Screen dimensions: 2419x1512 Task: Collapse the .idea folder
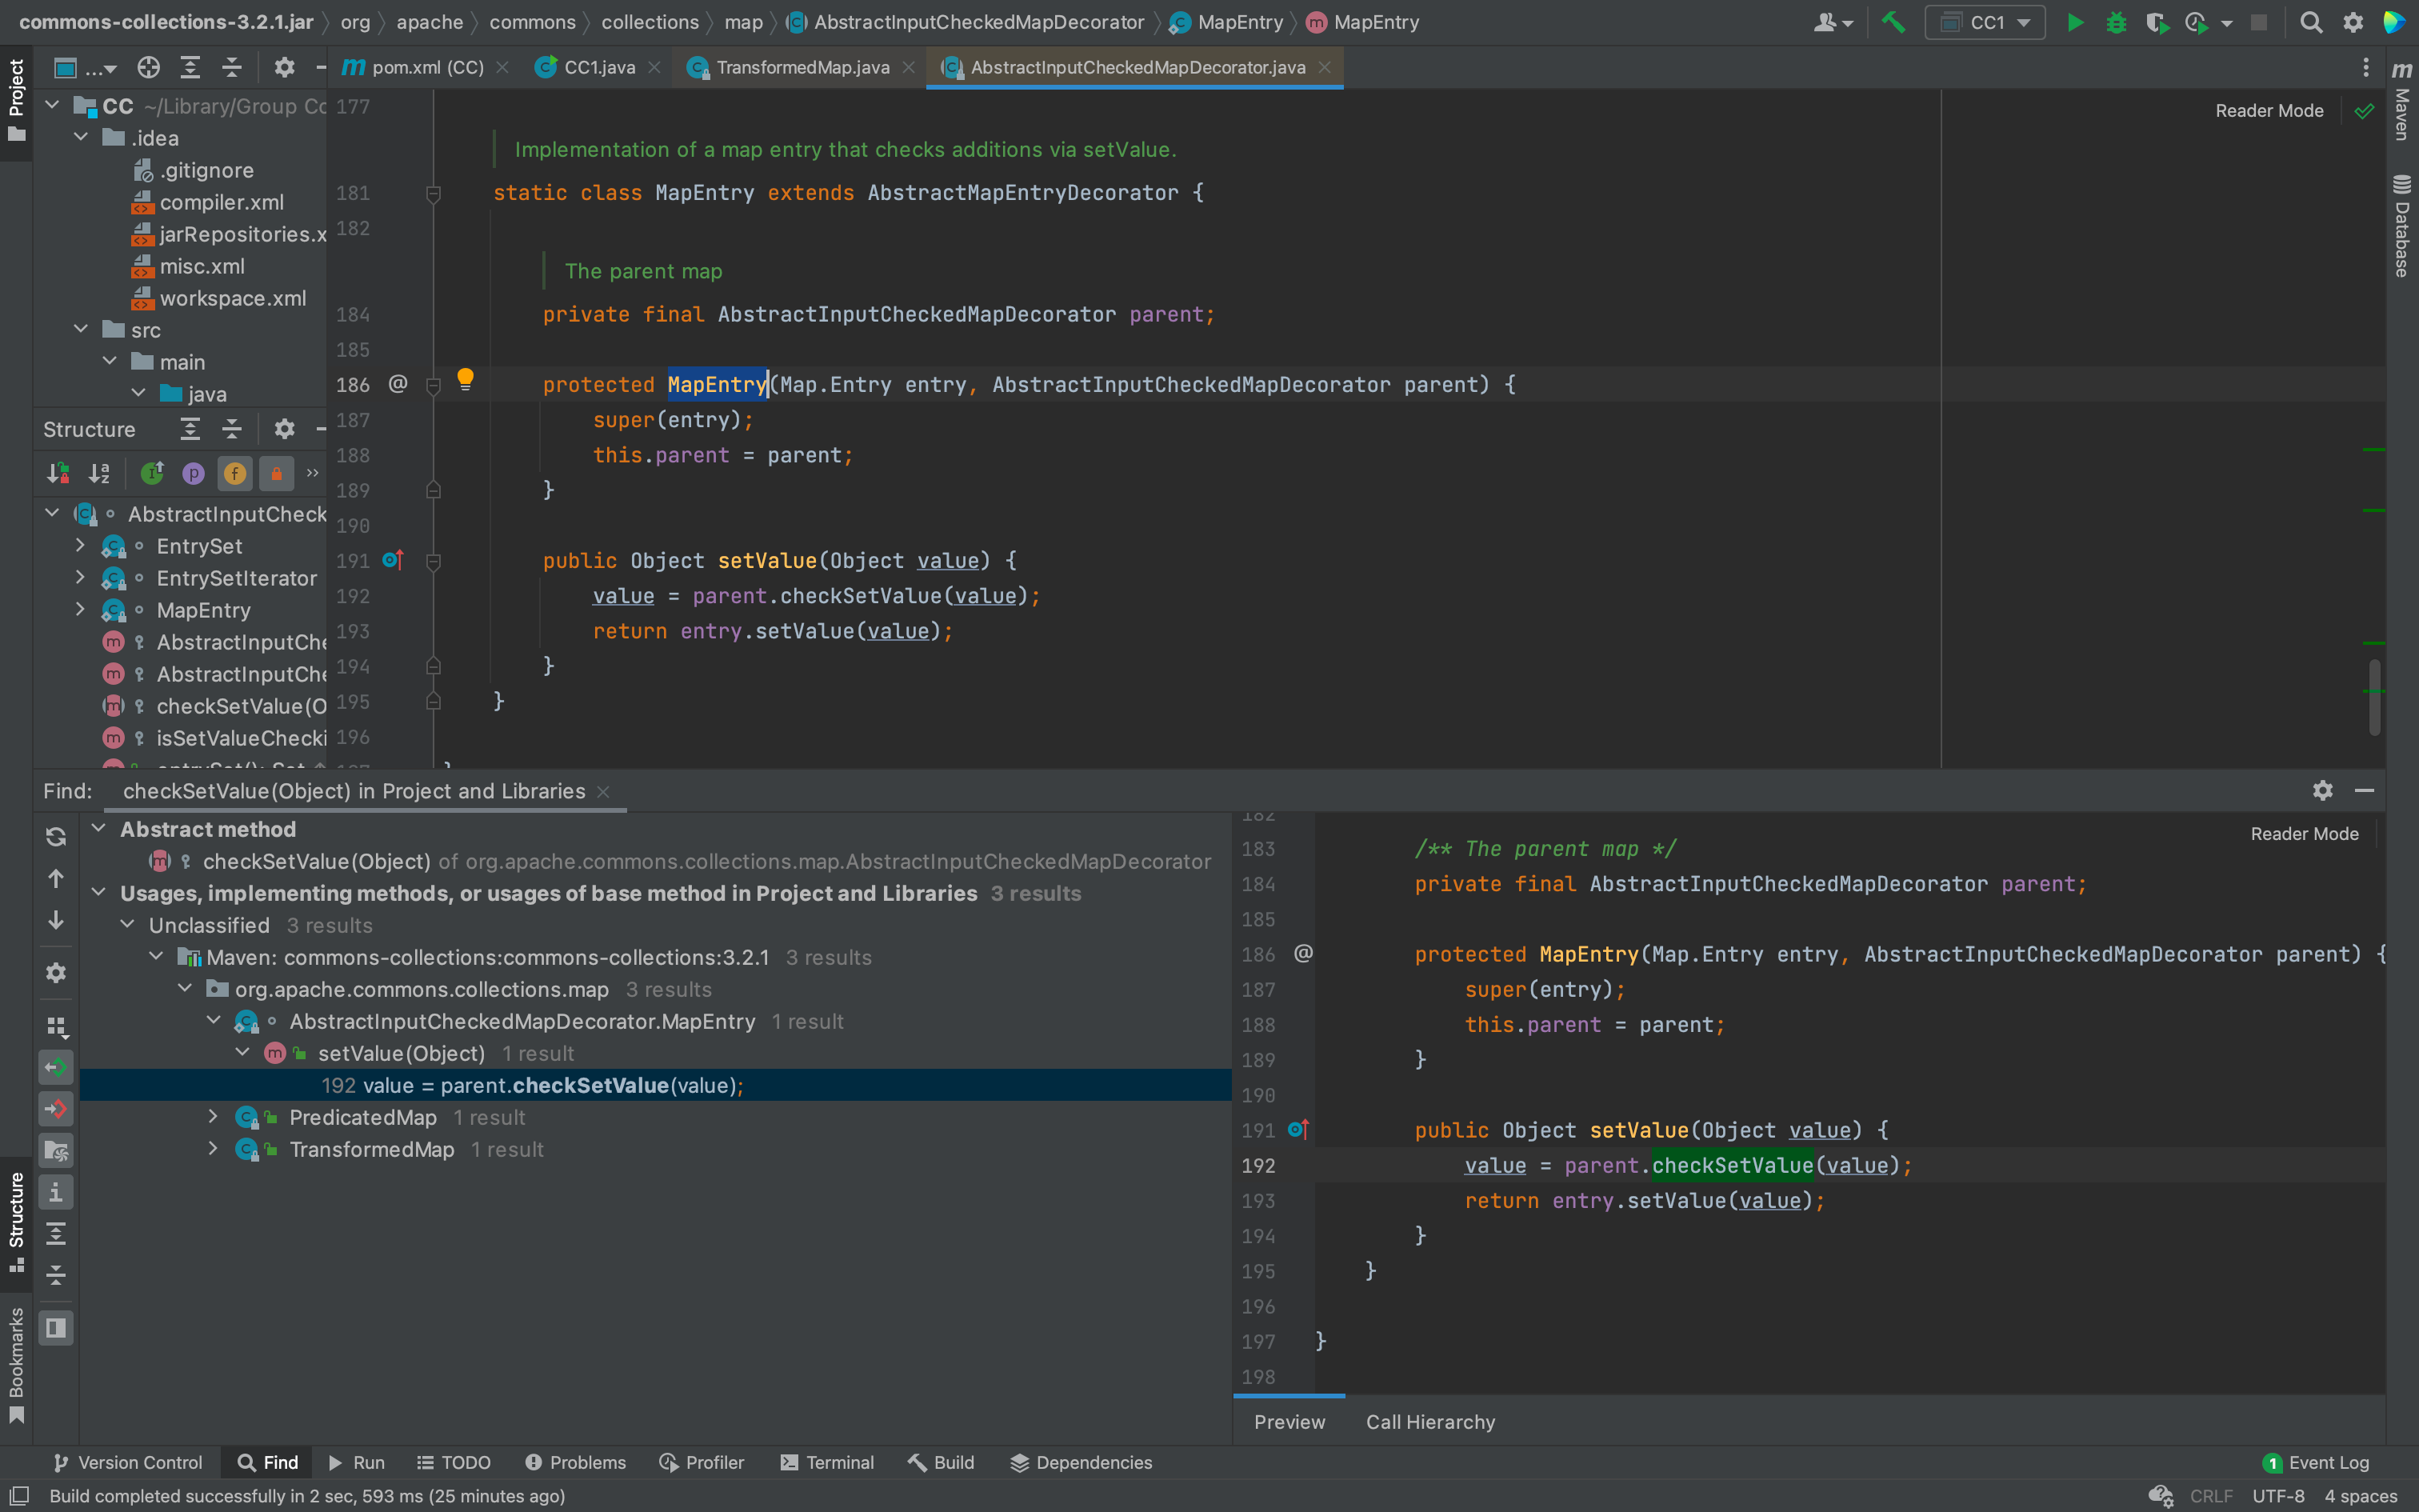tap(81, 137)
